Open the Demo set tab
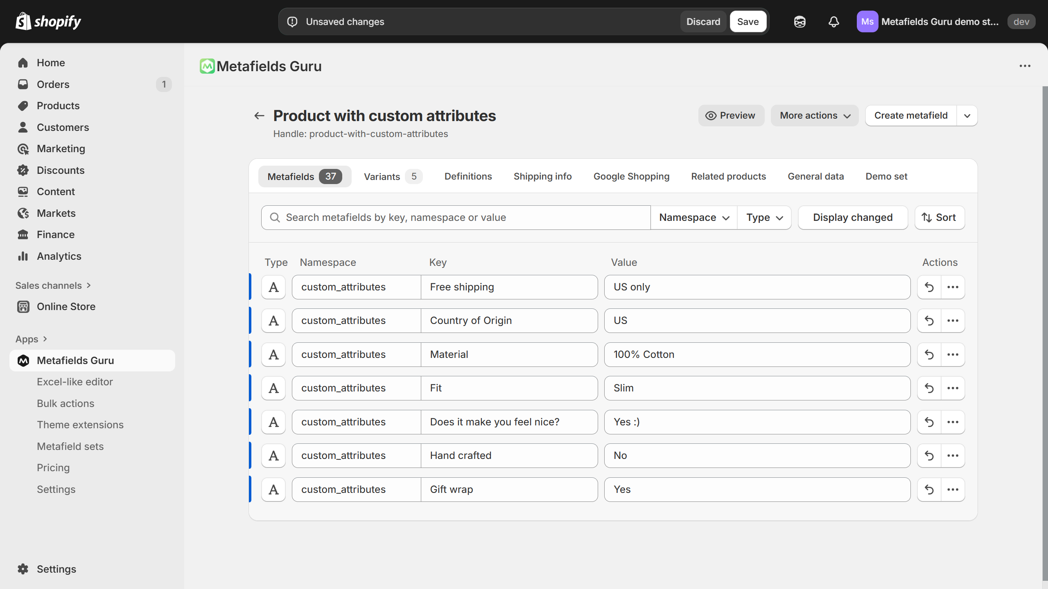Screen dimensions: 1048x589 click(886, 176)
